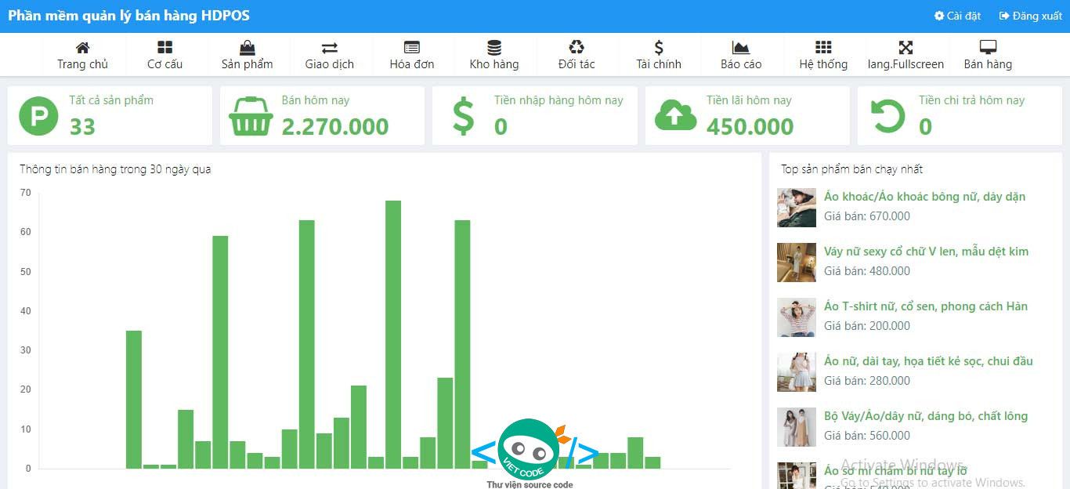The image size is (1070, 489).
Task: Click the Cài đặt gear icon
Action: pos(939,16)
